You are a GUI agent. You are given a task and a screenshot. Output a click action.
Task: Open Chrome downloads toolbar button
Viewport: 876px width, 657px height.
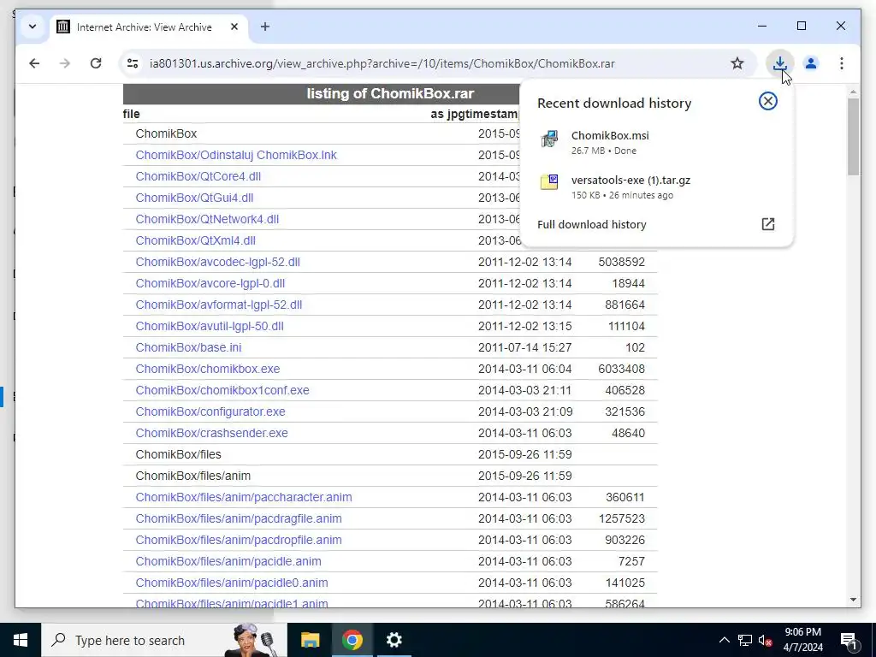[780, 63]
